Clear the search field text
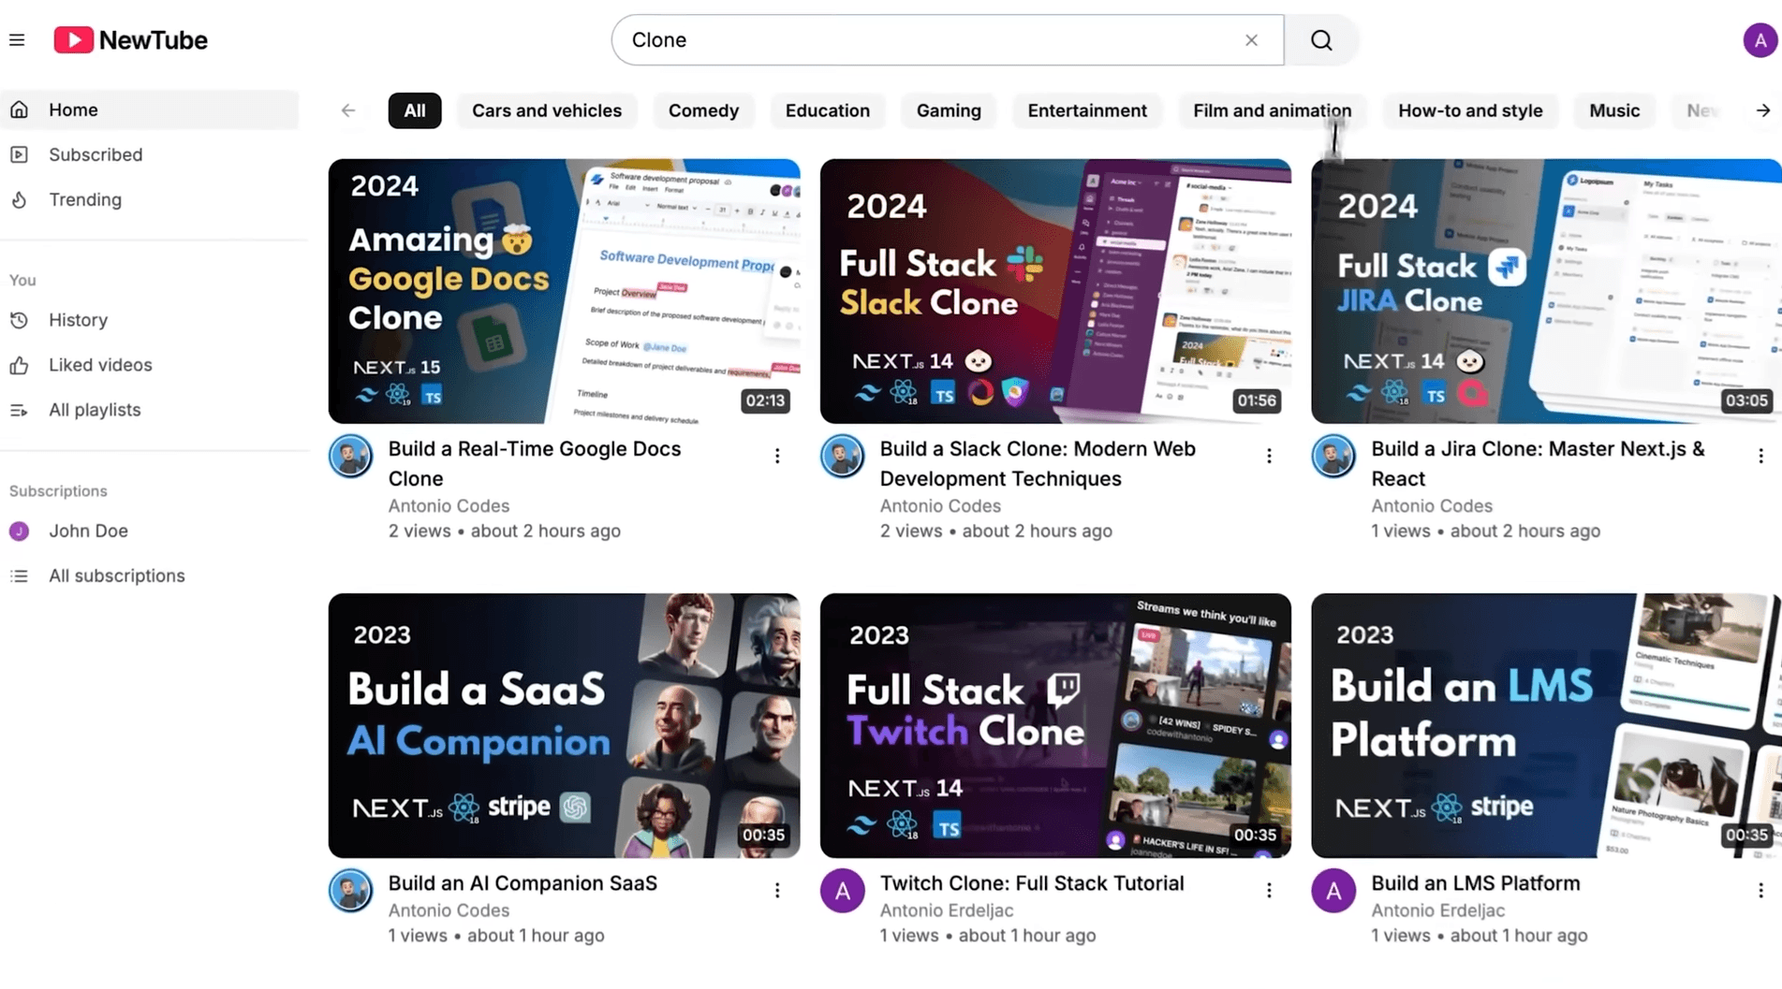1782x989 pixels. [1251, 40]
